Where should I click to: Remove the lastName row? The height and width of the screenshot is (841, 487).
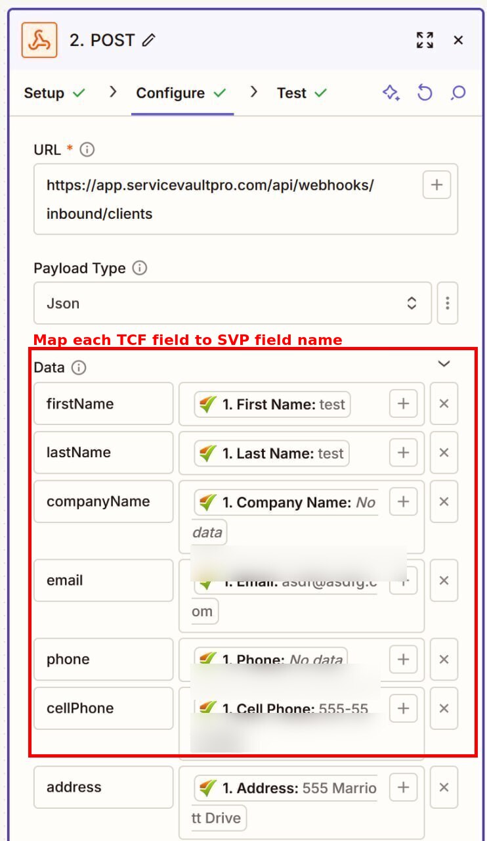pos(444,452)
